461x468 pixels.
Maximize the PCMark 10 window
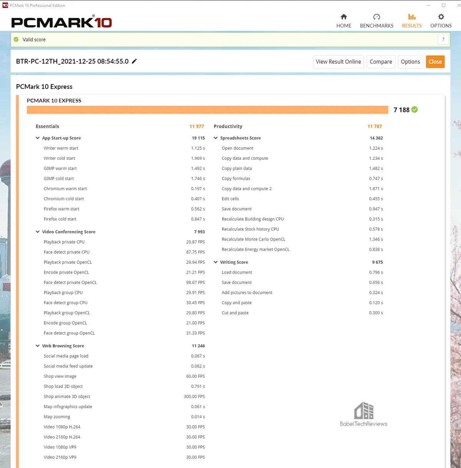[443, 5]
